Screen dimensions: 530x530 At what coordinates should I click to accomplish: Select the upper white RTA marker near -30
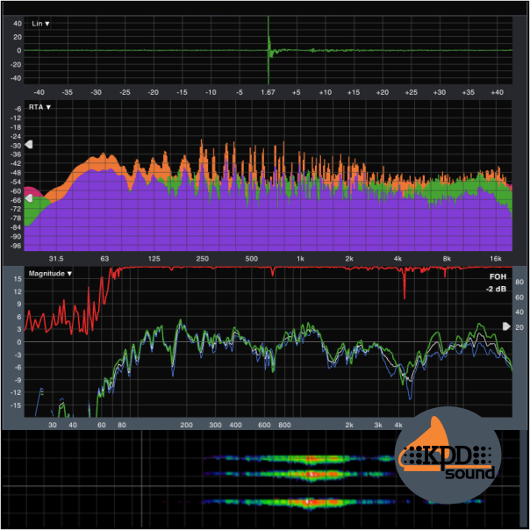pyautogui.click(x=29, y=145)
